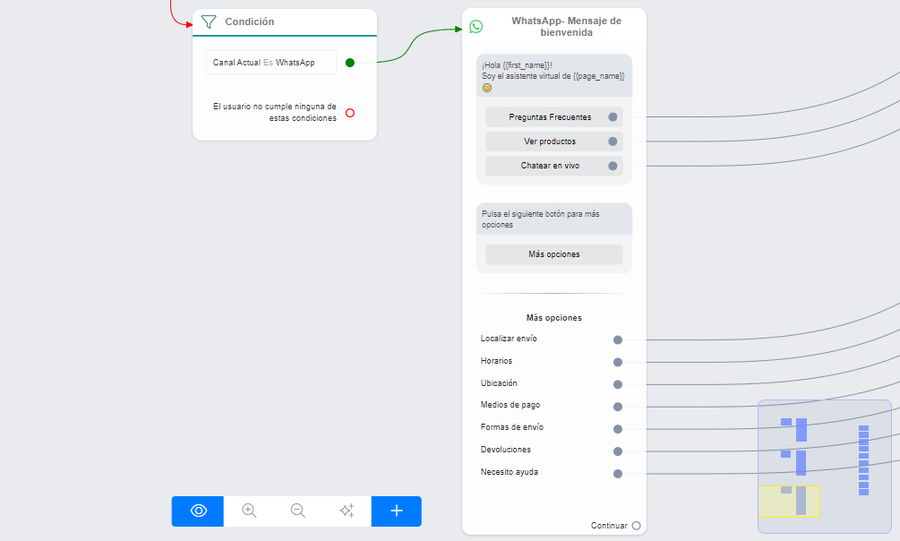This screenshot has height=541, width=900.
Task: Add a new block with plus button
Action: click(397, 511)
